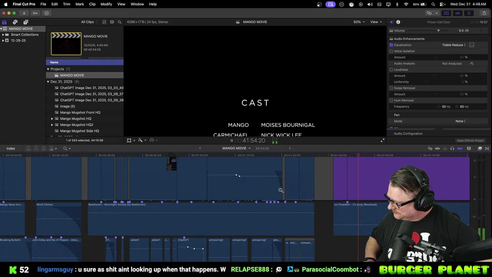Expand the 12-29-25 event
The image size is (492, 277).
coord(3,40)
